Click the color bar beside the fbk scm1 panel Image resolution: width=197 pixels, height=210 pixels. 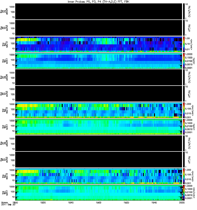184,193
